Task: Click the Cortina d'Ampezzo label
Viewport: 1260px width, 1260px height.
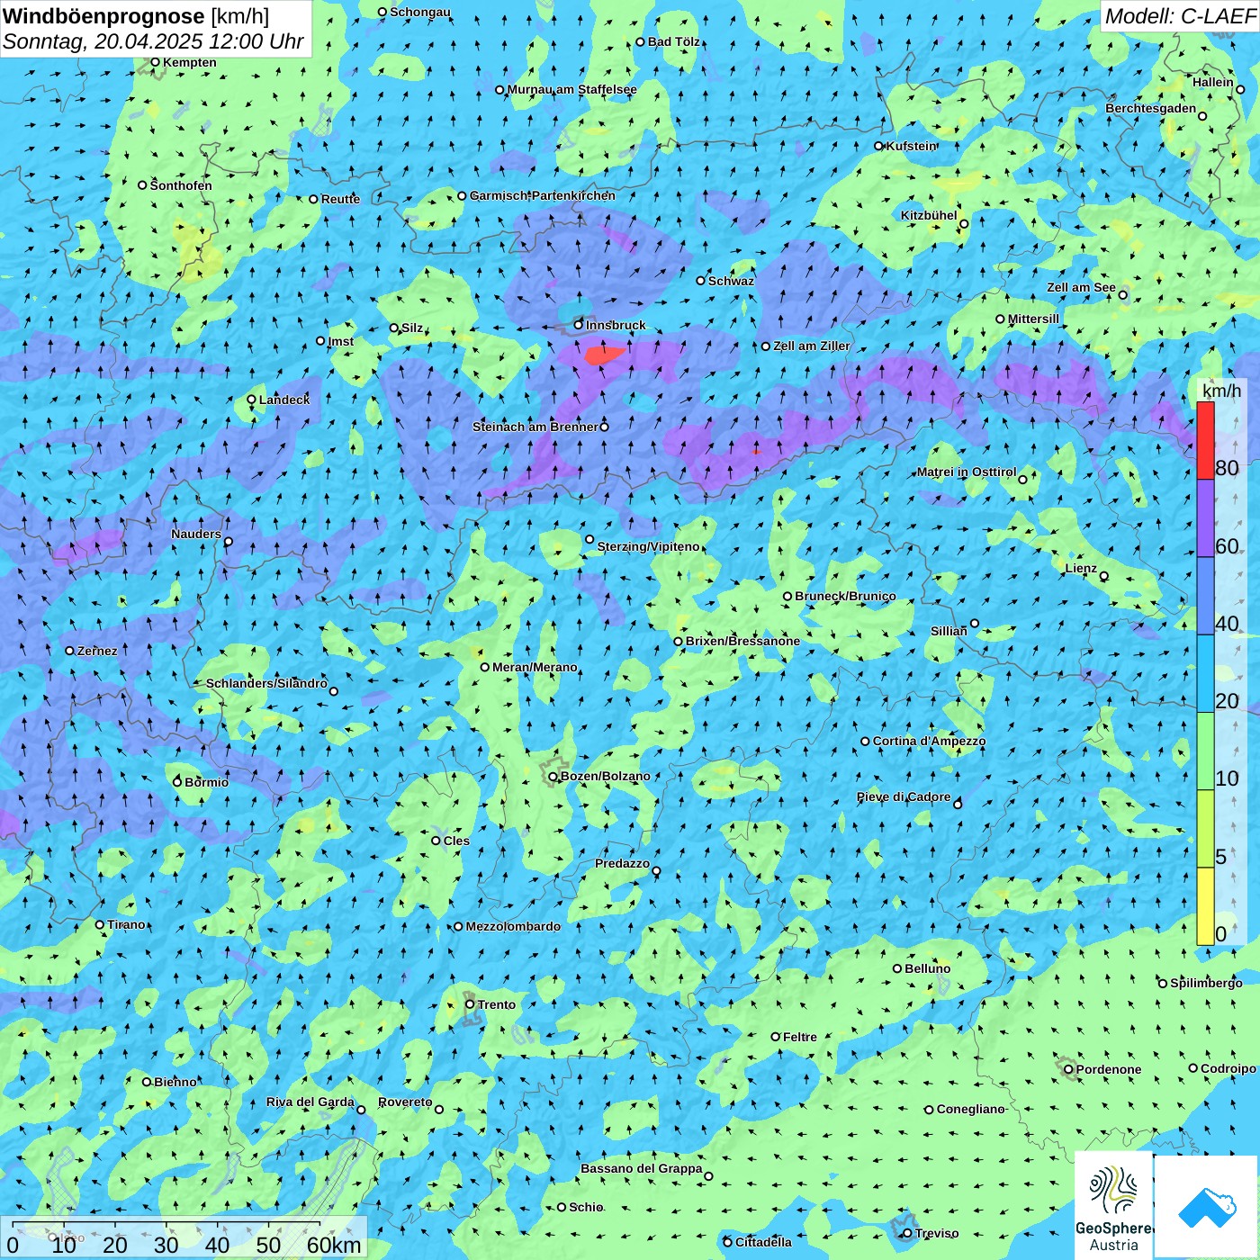Action: [929, 741]
